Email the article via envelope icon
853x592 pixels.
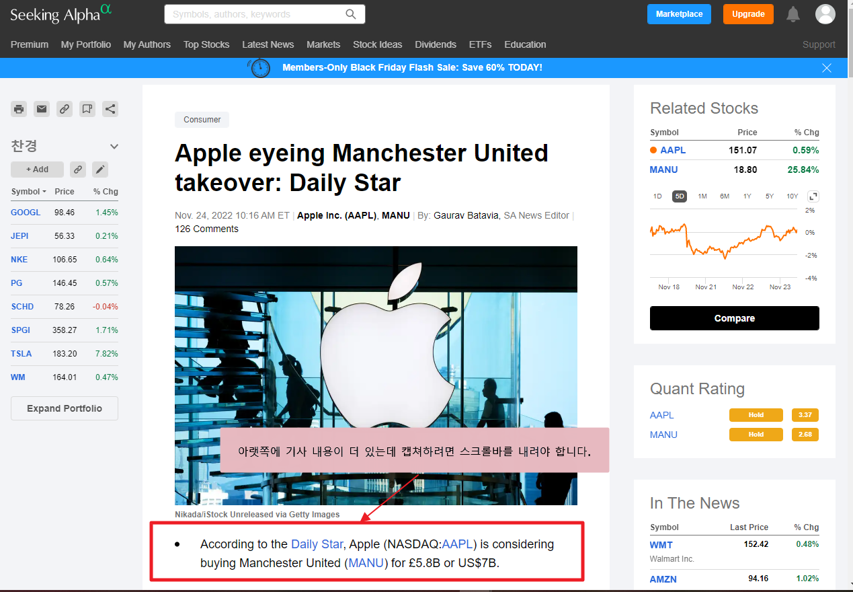(42, 109)
